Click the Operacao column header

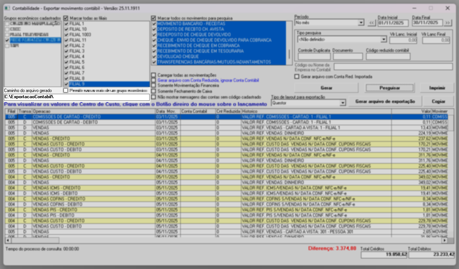click(x=93, y=111)
